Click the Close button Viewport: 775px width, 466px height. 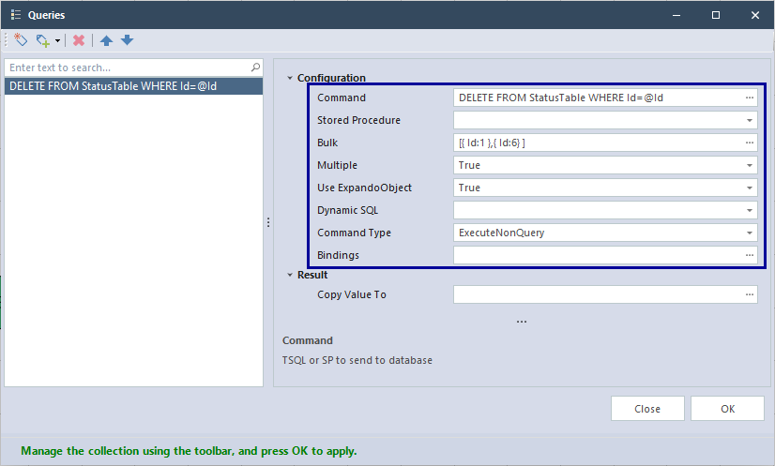pos(647,409)
